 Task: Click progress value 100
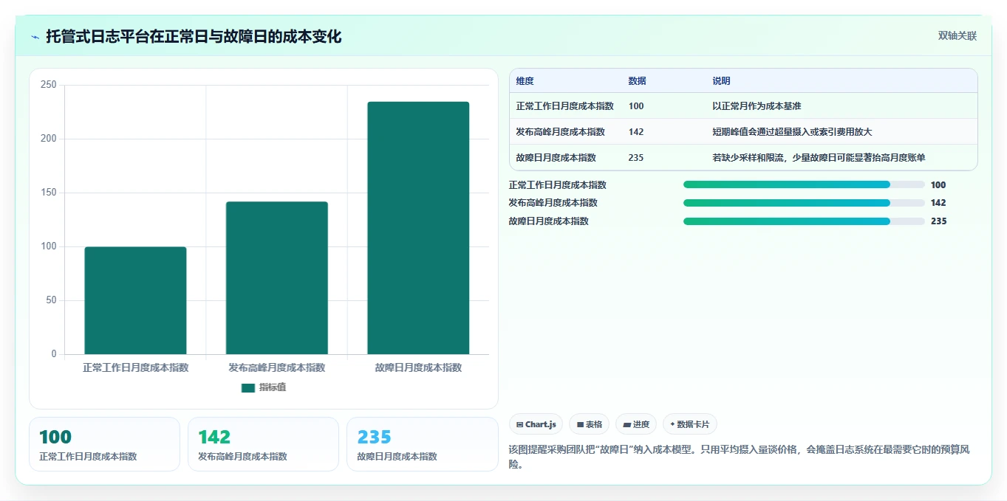tap(938, 185)
